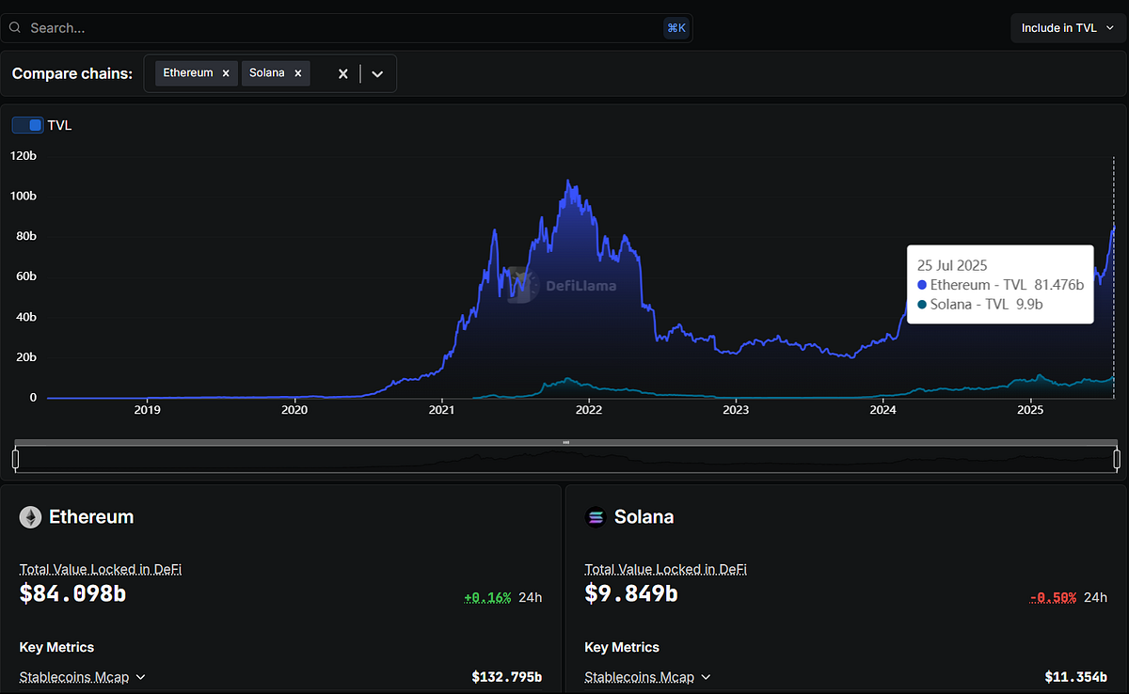Open the Solana chain page via its heading
The width and height of the screenshot is (1129, 694).
(x=644, y=516)
